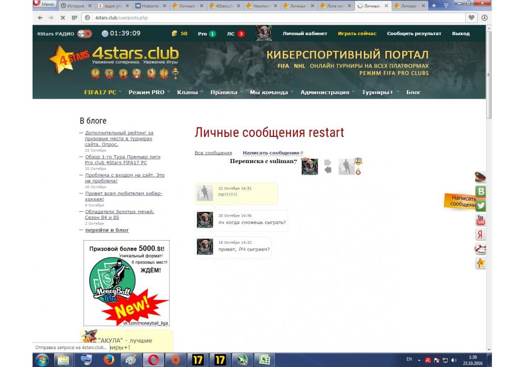
Task: Expand the FIFA17 PC dropdown menu
Action: (x=102, y=92)
